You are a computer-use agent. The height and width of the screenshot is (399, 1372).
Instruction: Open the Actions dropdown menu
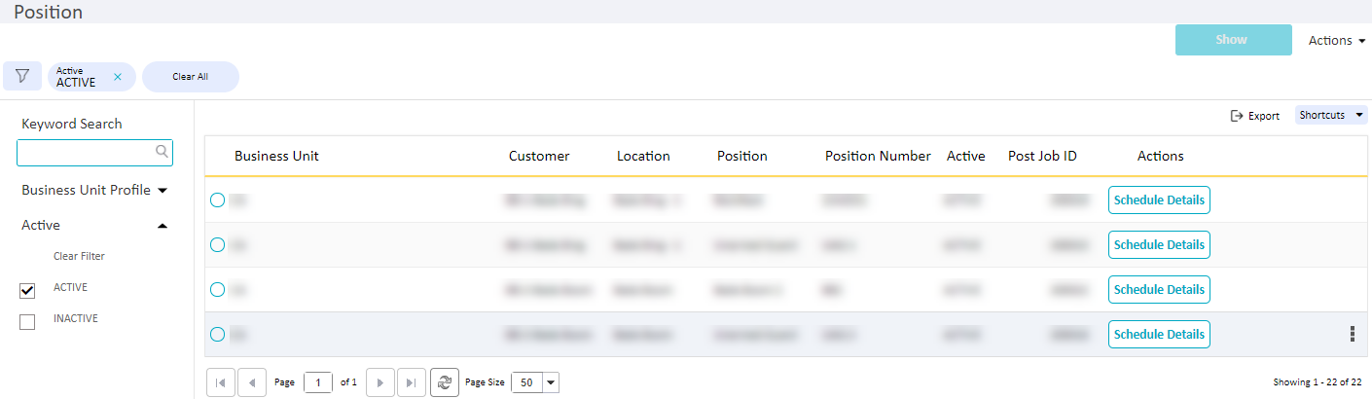tap(1337, 40)
